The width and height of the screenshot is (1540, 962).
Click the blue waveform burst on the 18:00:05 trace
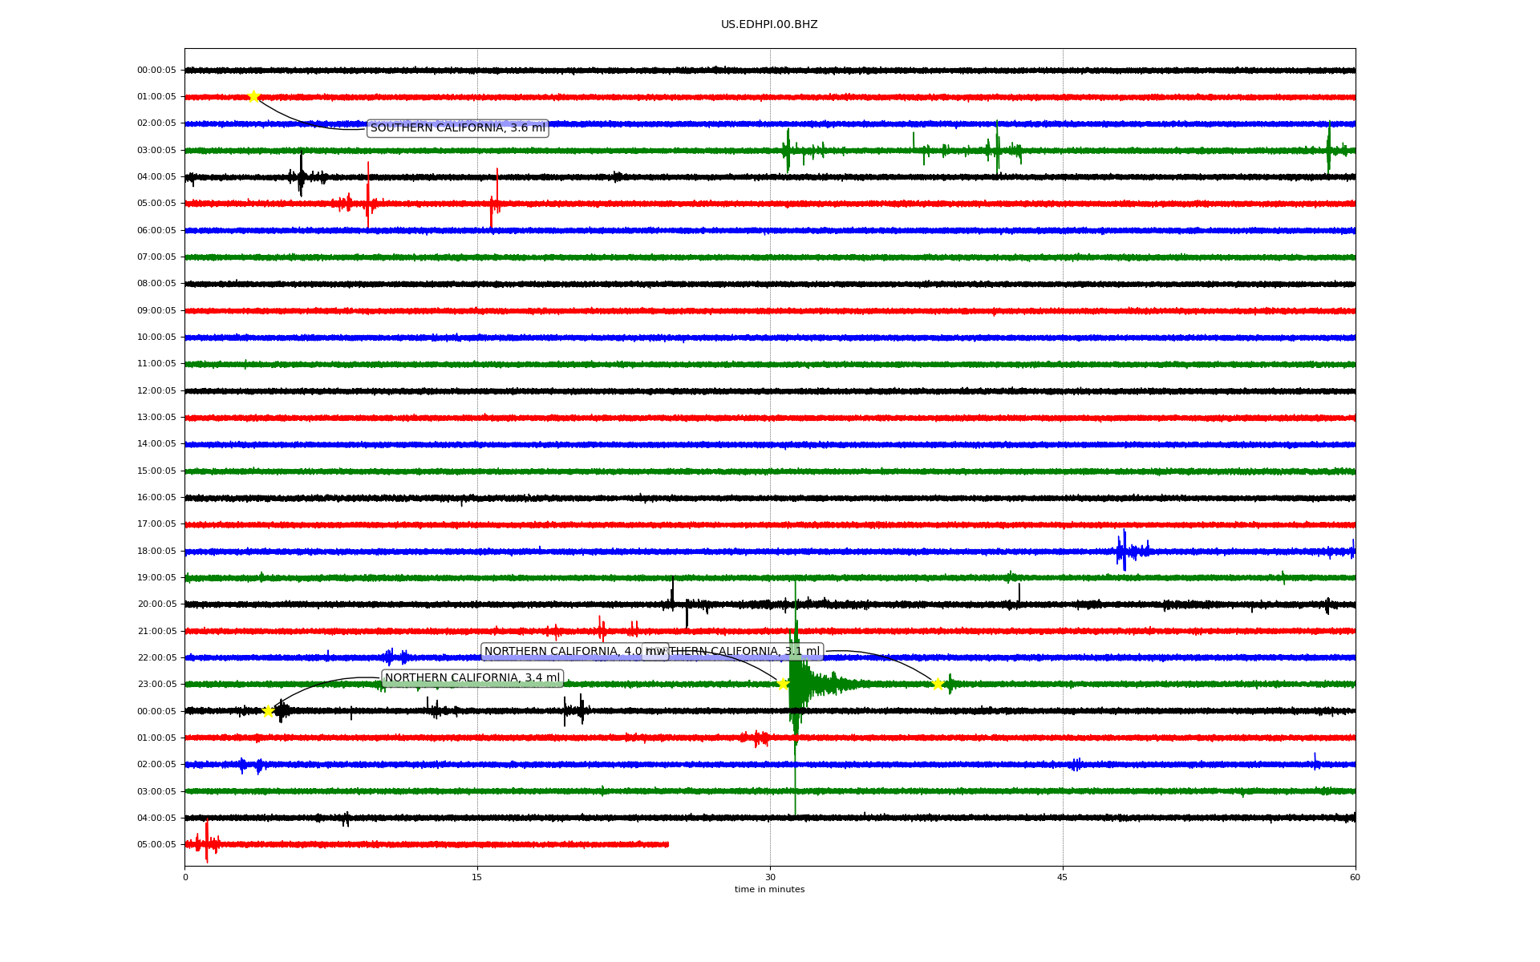pos(1125,551)
